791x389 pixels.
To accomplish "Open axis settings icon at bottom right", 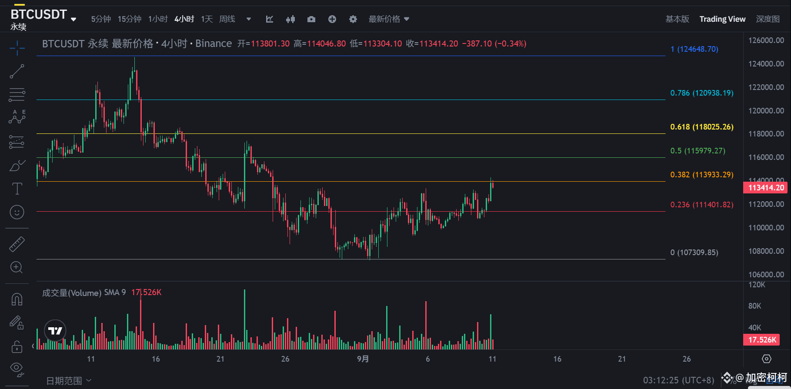I will click(767, 359).
